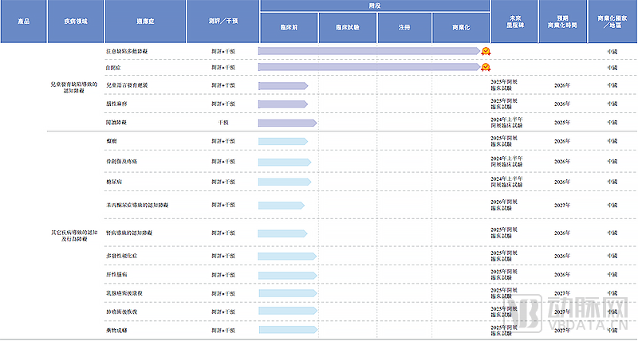Click the 商業化 stage header
This screenshot has width=638, height=341.
point(462,27)
